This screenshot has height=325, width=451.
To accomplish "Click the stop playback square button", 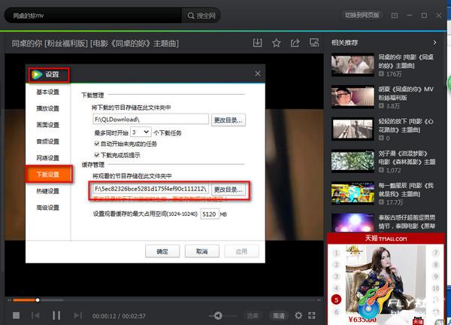I will pyautogui.click(x=16, y=315).
